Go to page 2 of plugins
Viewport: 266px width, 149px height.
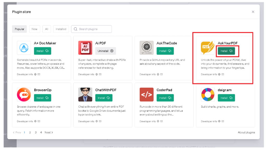tap(30, 132)
